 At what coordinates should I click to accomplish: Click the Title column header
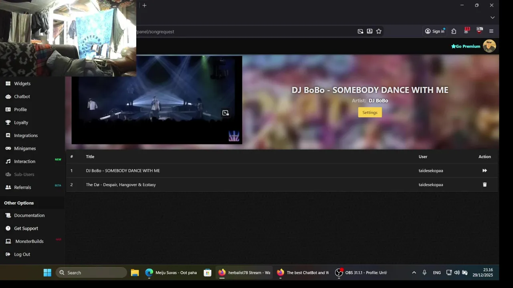[x=90, y=157]
